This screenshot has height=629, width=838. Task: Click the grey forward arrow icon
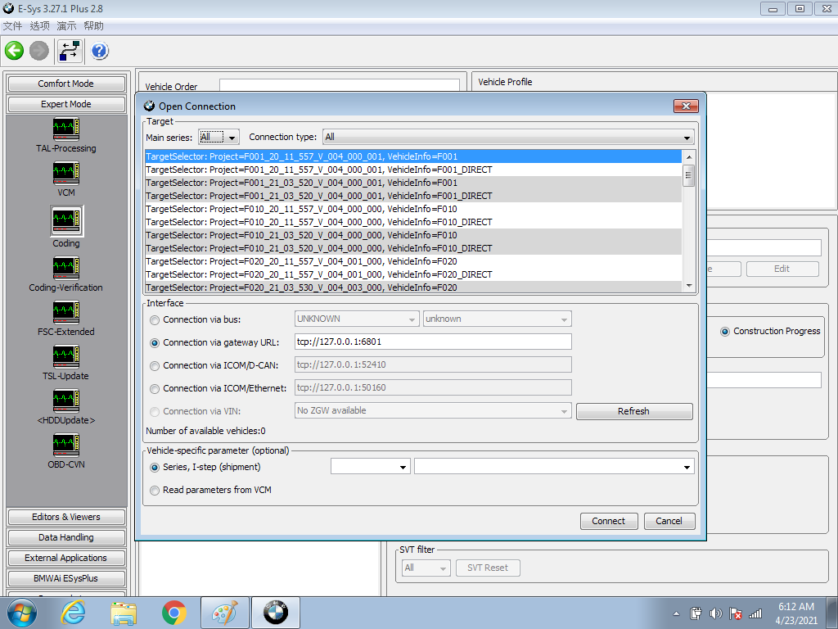click(x=39, y=51)
